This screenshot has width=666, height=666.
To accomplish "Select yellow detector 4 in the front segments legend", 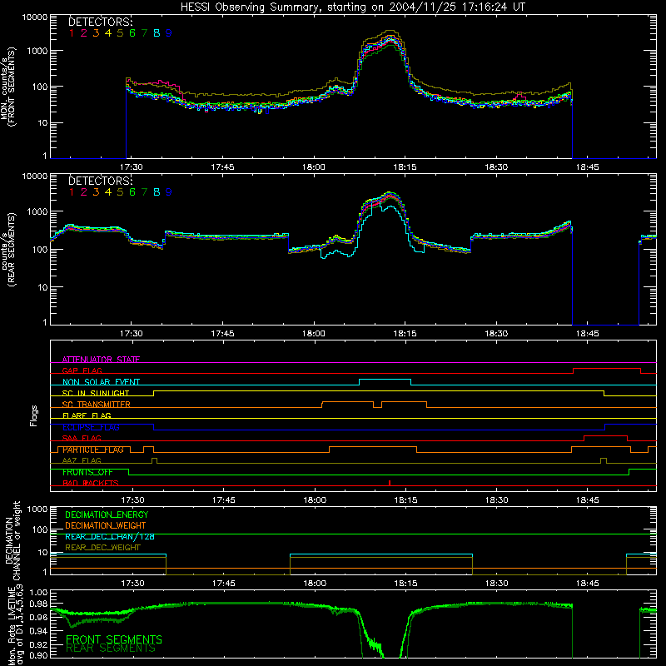I will click(x=108, y=33).
